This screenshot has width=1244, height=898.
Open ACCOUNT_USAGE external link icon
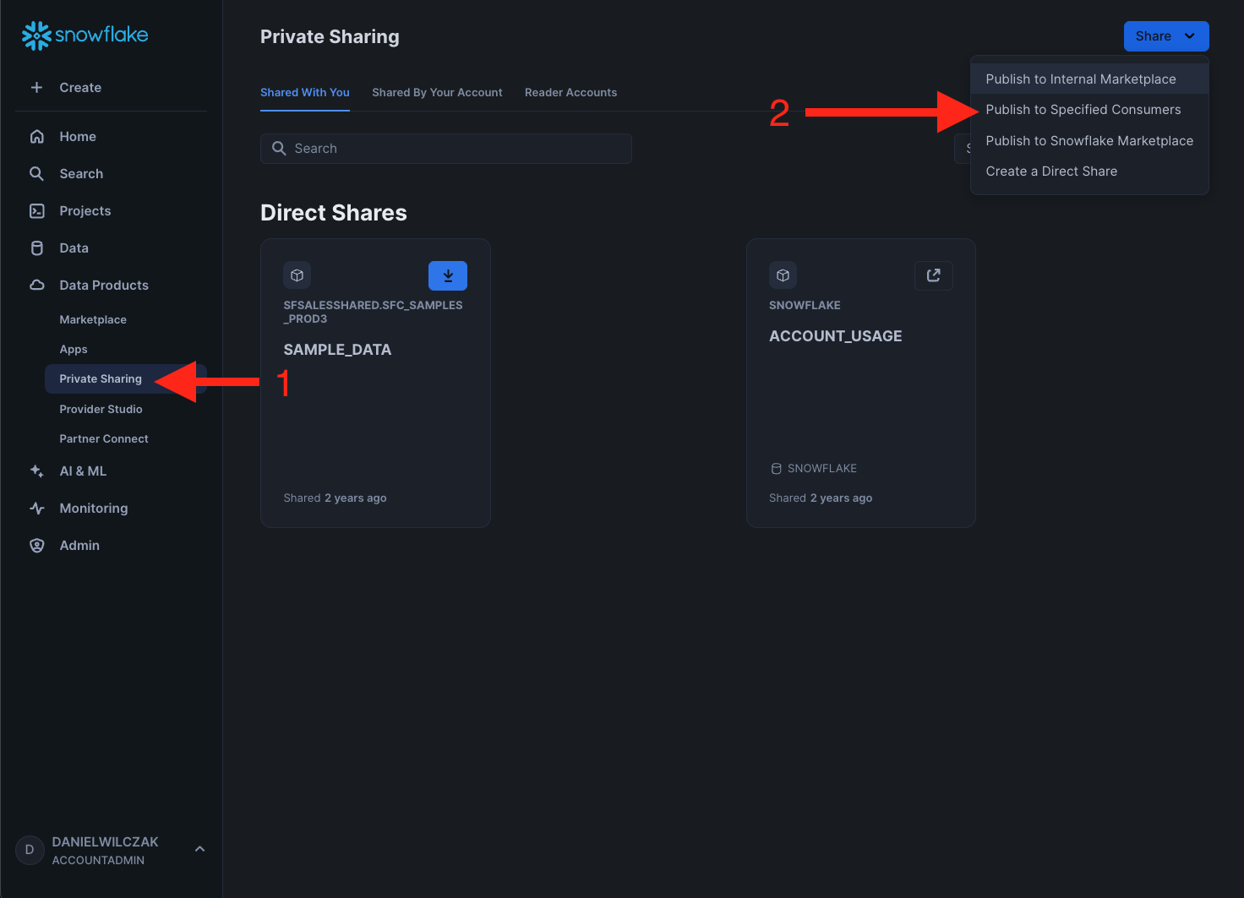933,275
